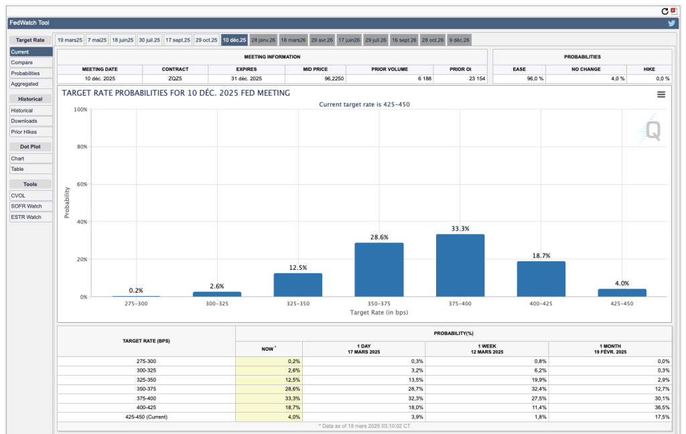This screenshot has height=434, width=686.
Task: Click the 350-375 row label in table
Action: click(146, 389)
